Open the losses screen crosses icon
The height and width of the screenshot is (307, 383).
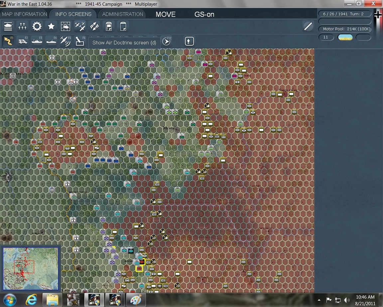(22, 26)
